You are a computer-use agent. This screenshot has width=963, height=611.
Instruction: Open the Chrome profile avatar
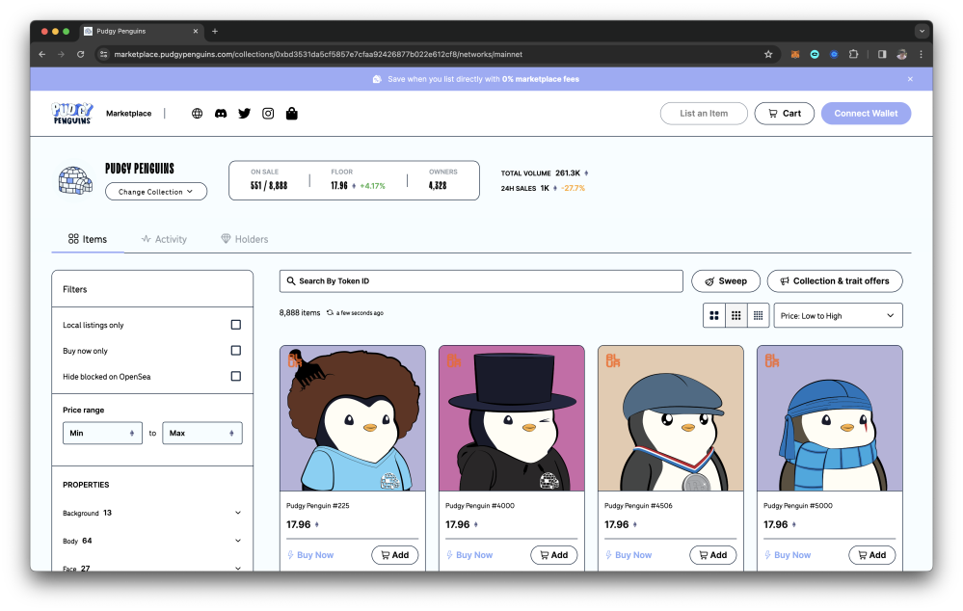(x=901, y=54)
